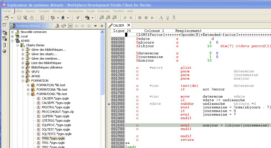This screenshot has height=148, width=271.
Task: Click the Collapse All minus icon
Action: (x=70, y=26)
